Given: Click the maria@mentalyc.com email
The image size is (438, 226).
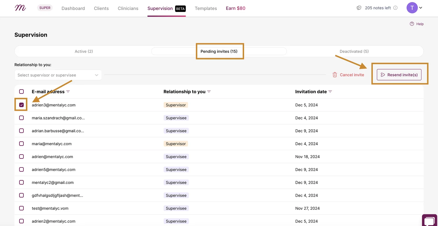Looking at the screenshot, I should pyautogui.click(x=52, y=144).
